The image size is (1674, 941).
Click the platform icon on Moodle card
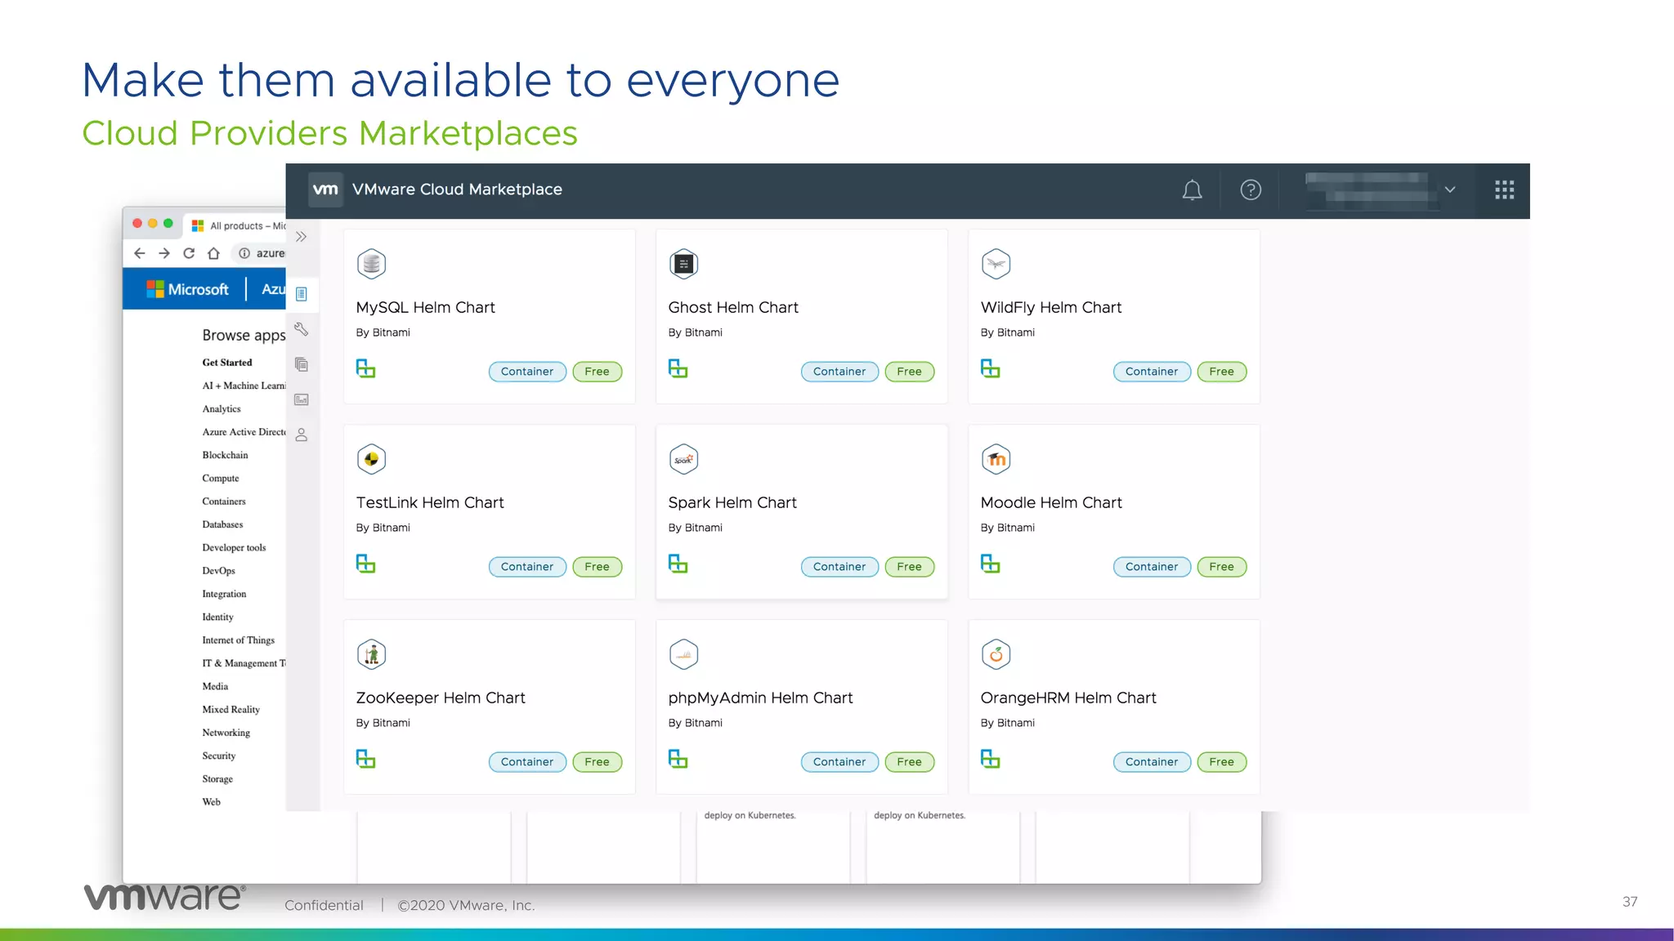990,564
